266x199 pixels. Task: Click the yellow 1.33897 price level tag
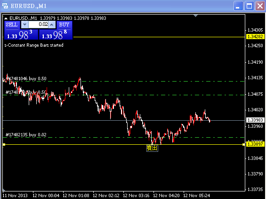[255, 144]
